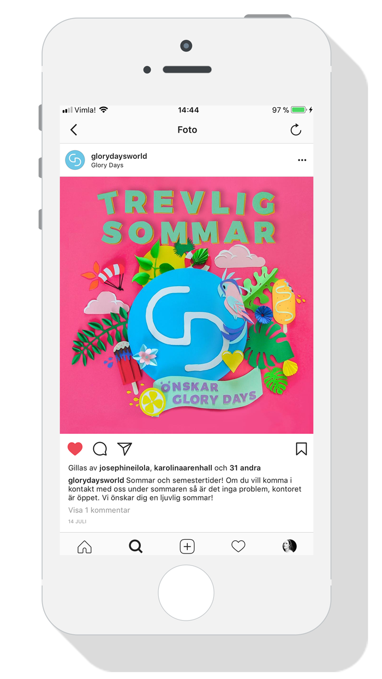Open the Search tab magnifier
This screenshot has width=382, height=679.
point(135,546)
